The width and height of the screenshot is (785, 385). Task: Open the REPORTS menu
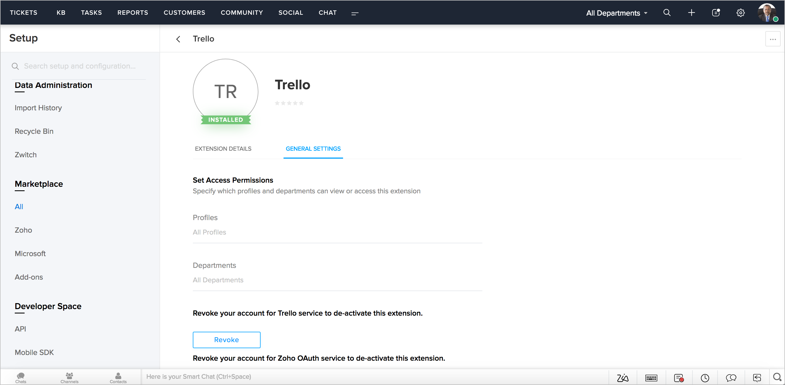click(x=132, y=13)
